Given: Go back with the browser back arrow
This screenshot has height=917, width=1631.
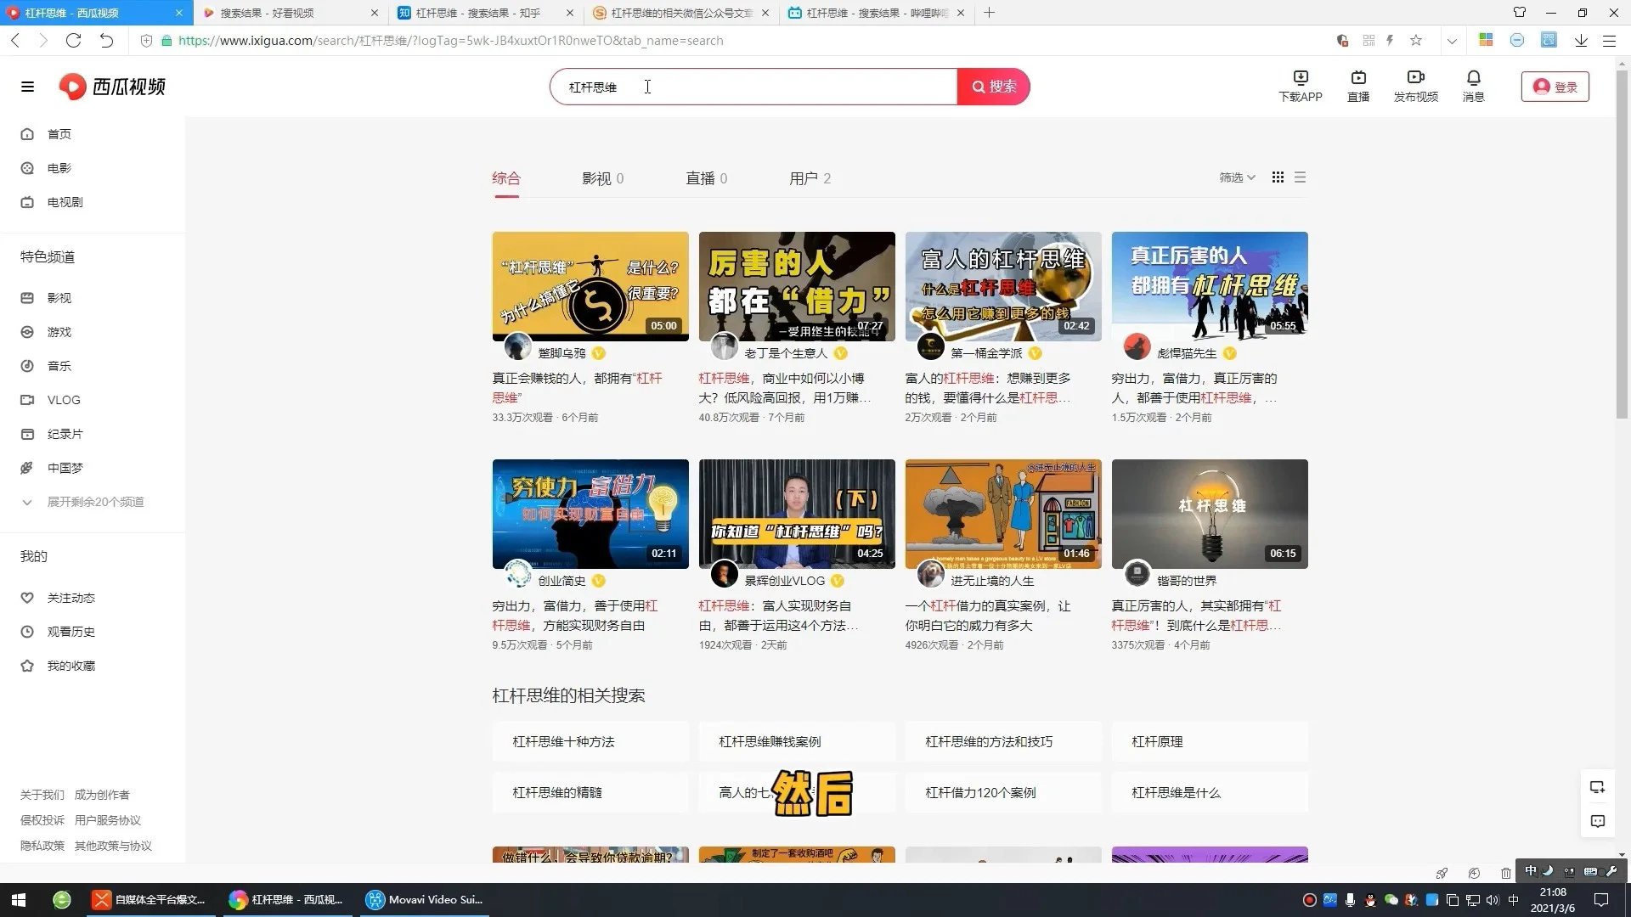Looking at the screenshot, I should click(15, 40).
